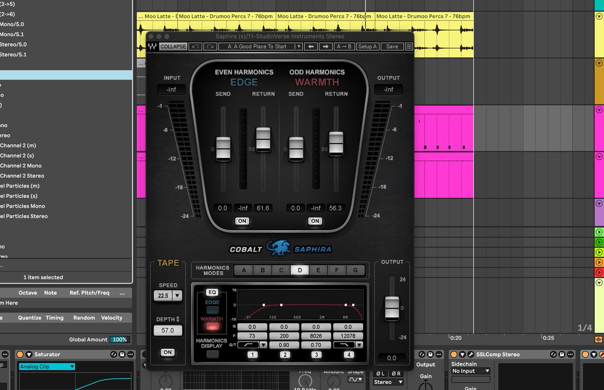The image size is (604, 390).
Task: Click the band 3 frequency field 8026
Action: click(x=316, y=336)
